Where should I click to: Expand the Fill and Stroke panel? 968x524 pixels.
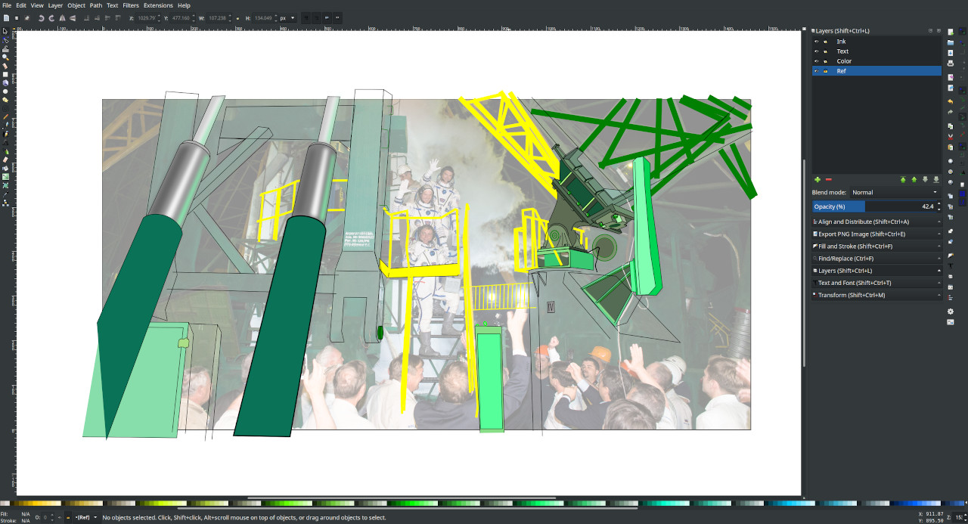[x=876, y=246]
